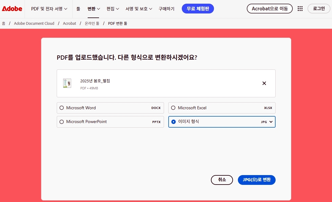Screen dimensions: 332x202
Task: Open Acrobat breadcrumb link
Action: (70, 24)
